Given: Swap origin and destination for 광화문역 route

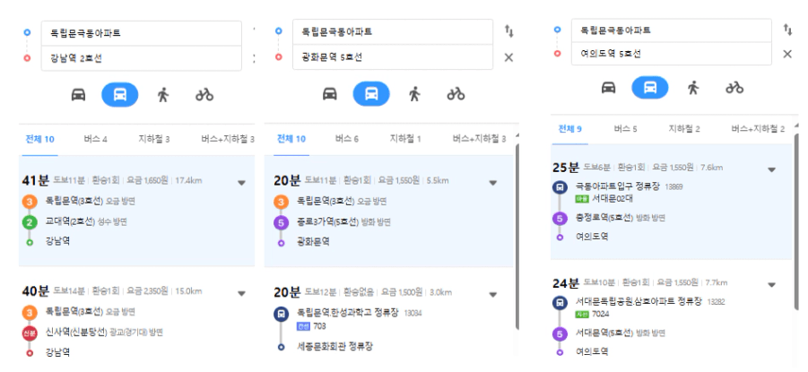Looking at the screenshot, I should pyautogui.click(x=509, y=31).
